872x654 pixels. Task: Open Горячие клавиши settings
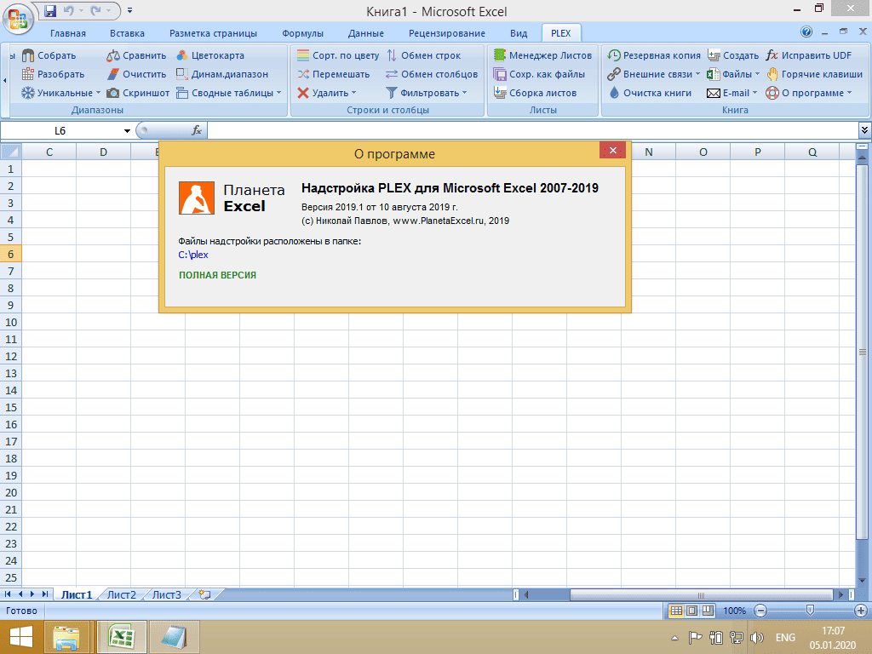tap(814, 74)
